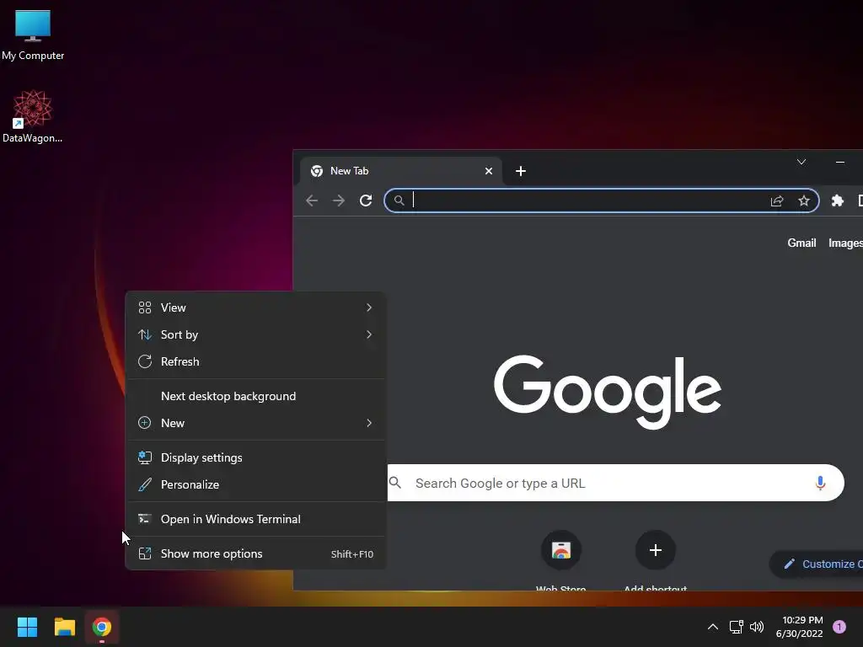This screenshot has width=863, height=647.
Task: Open the Gmail link
Action: (x=801, y=243)
